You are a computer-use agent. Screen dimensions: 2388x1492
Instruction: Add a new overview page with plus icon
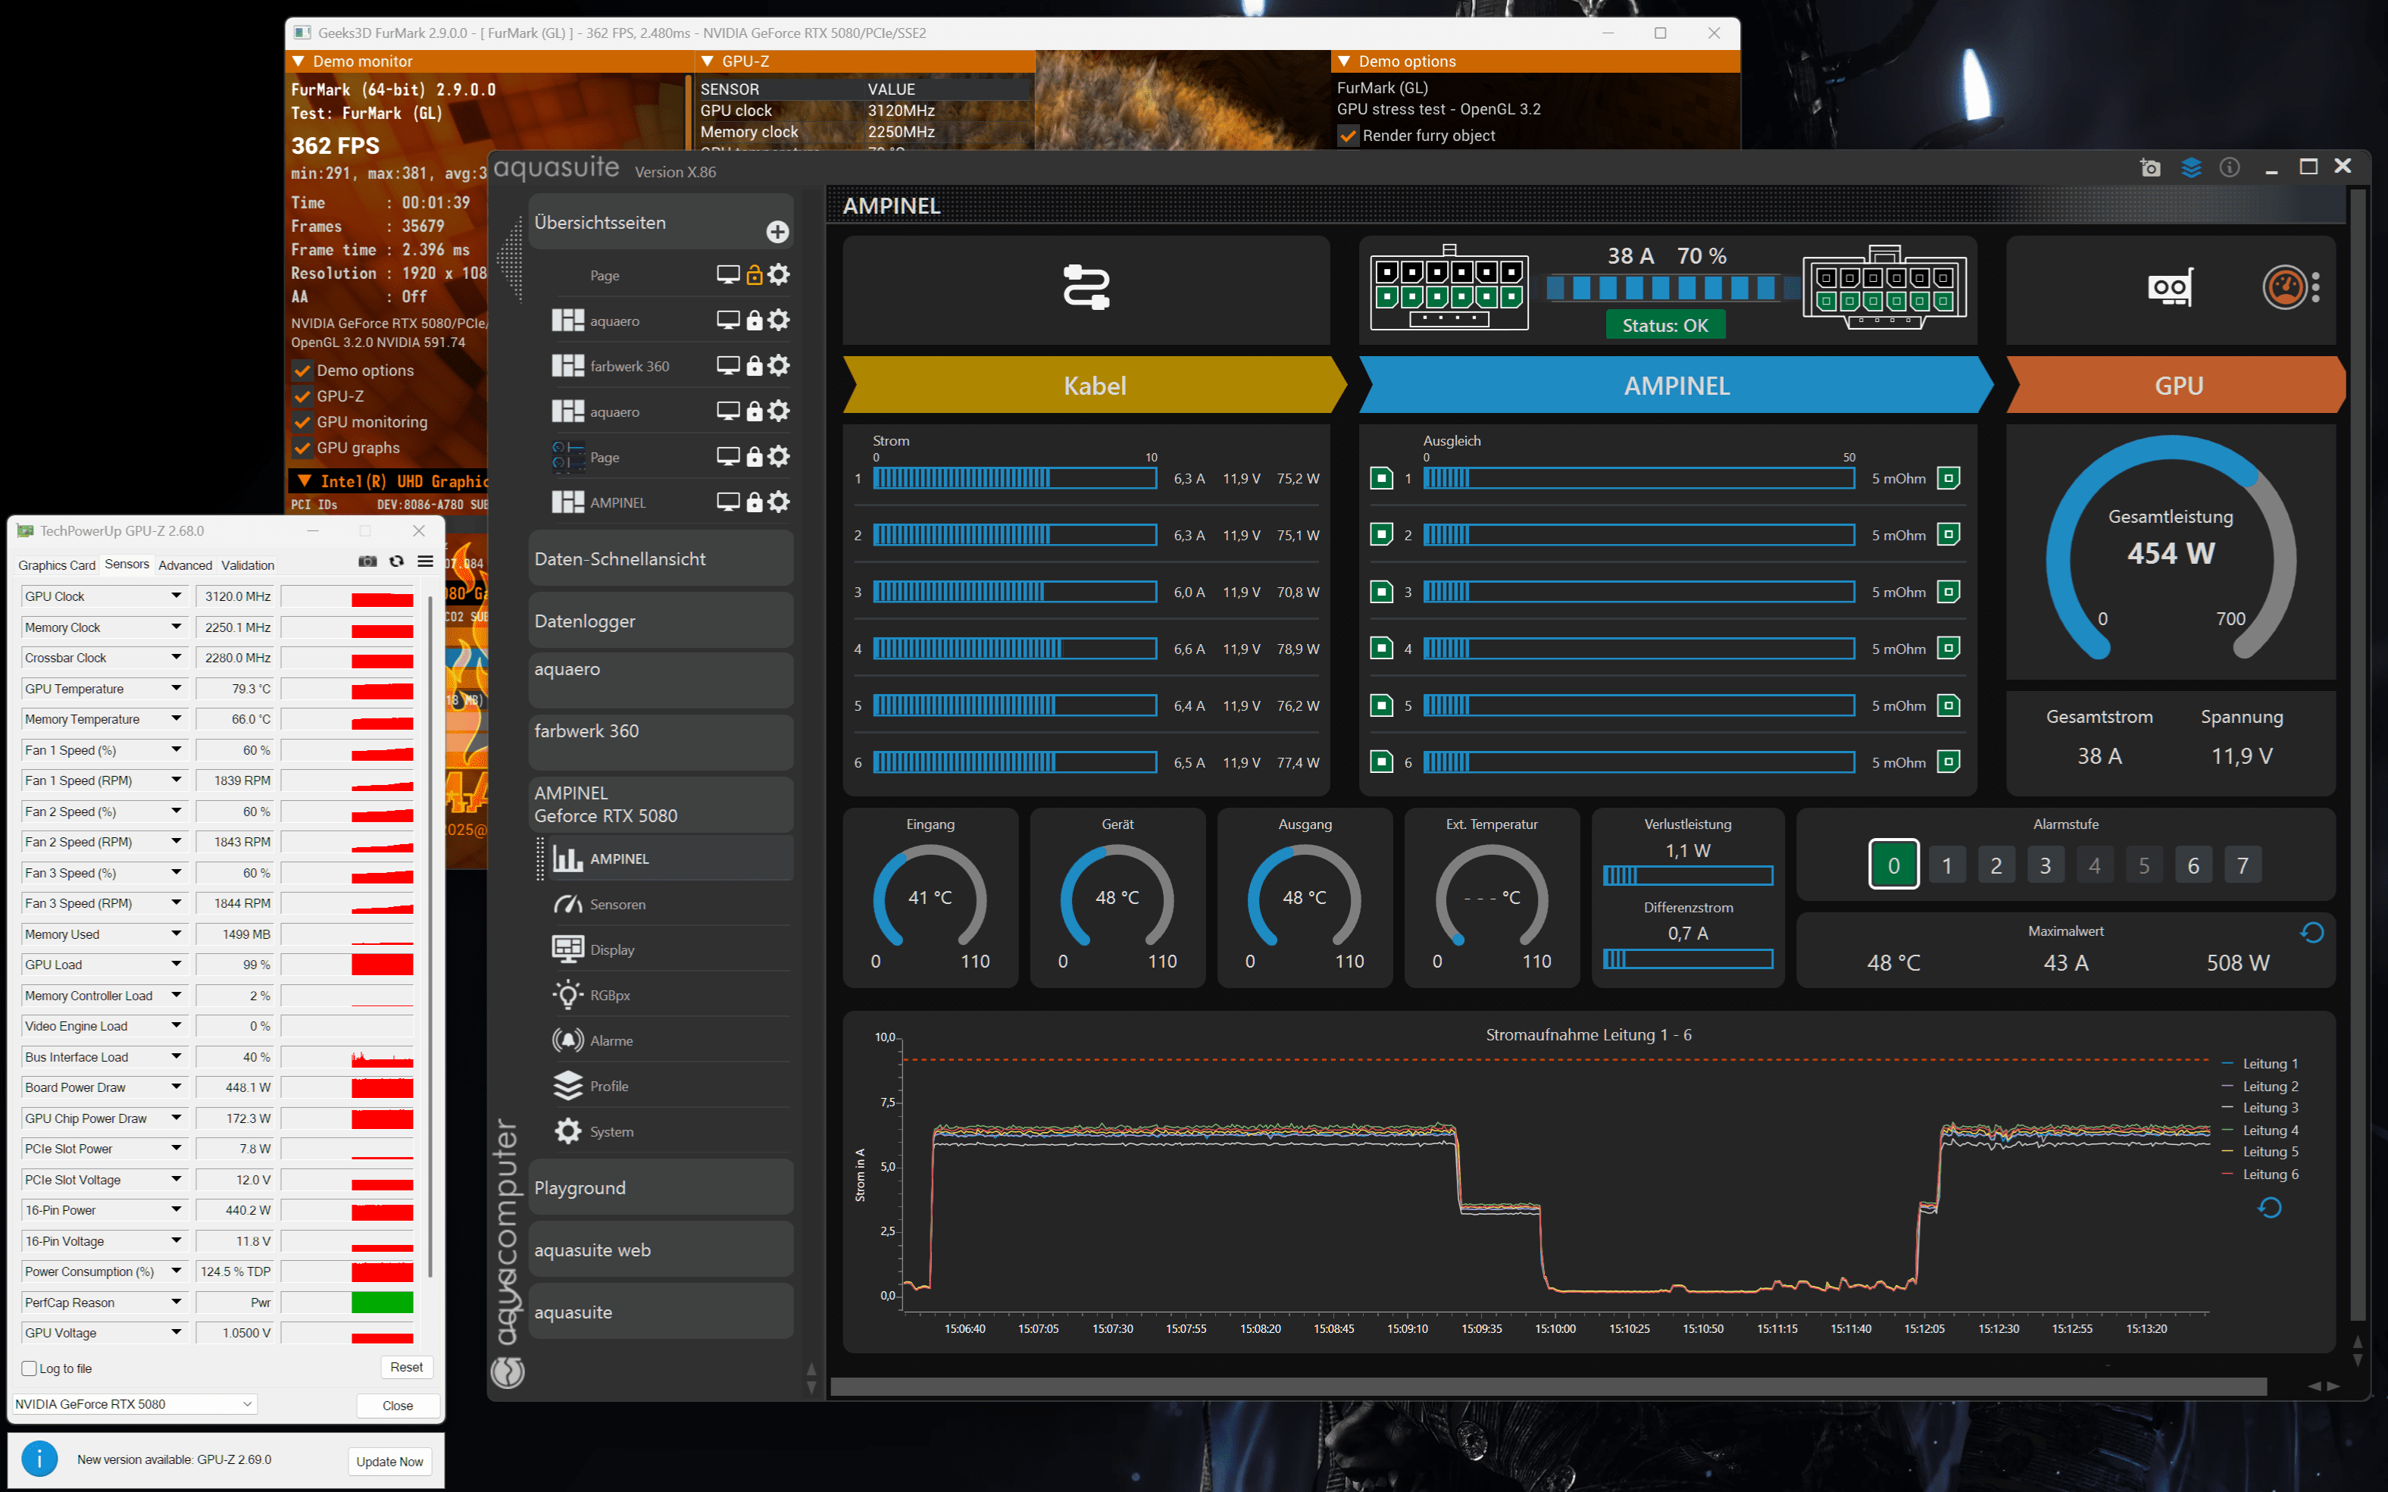pos(777,232)
